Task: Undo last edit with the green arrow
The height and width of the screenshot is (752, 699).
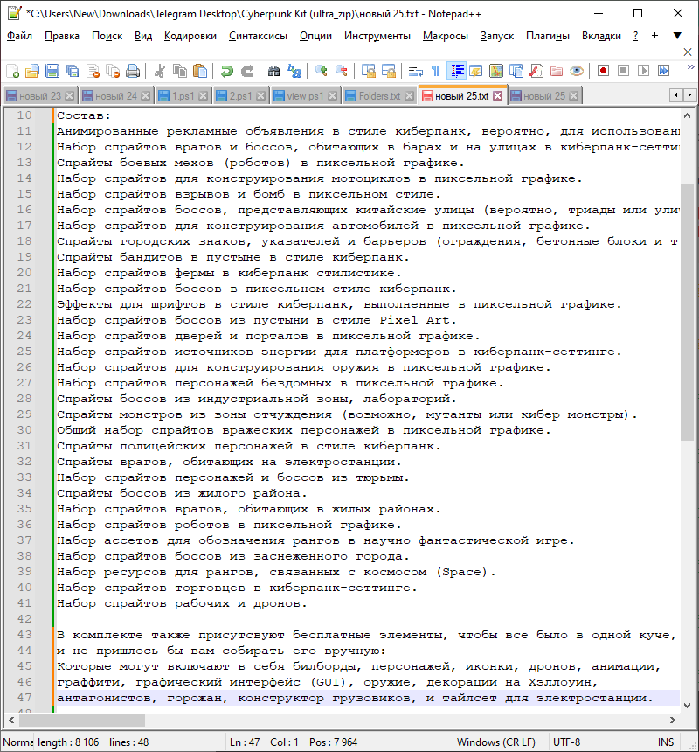Action: tap(227, 71)
